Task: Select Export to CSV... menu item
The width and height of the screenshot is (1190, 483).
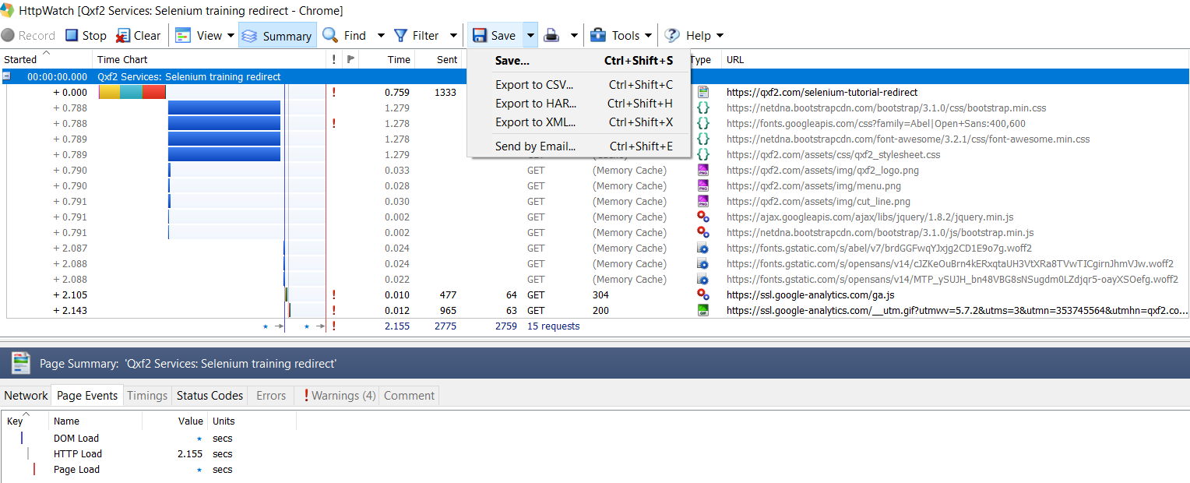Action: point(579,85)
